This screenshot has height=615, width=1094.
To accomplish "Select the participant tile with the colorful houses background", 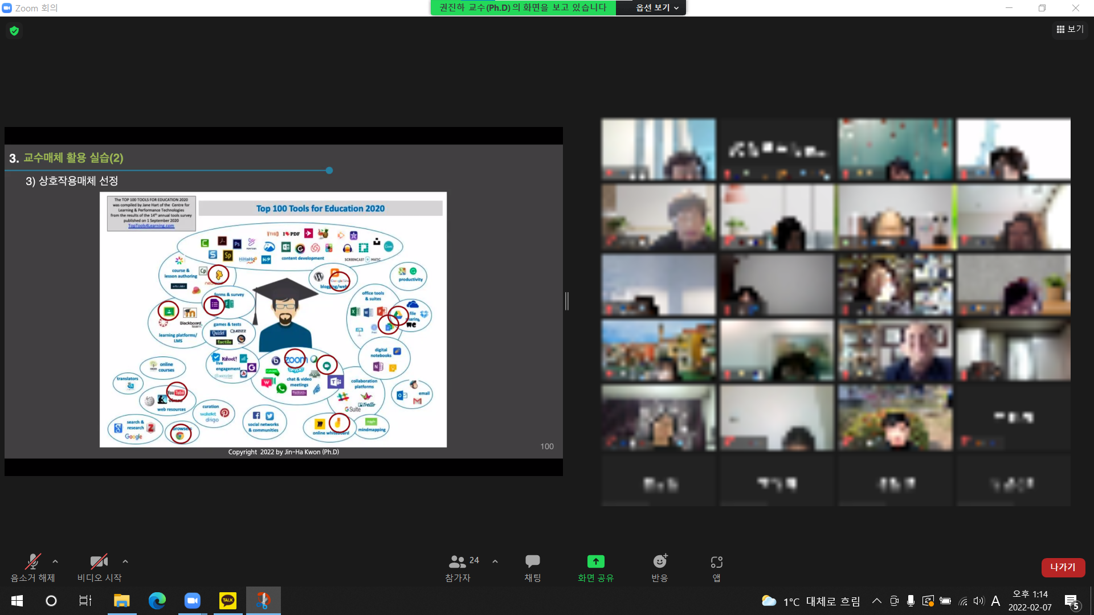I will (x=659, y=350).
